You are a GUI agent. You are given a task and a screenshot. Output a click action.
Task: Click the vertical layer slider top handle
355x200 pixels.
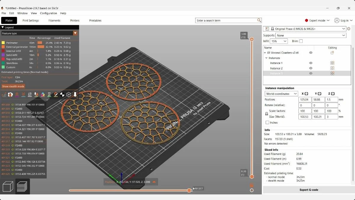click(252, 39)
